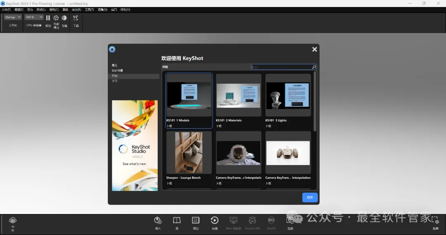The width and height of the screenshot is (446, 235).
Task: Click 下载 under KS101 3 Lights
Action: 268,126
